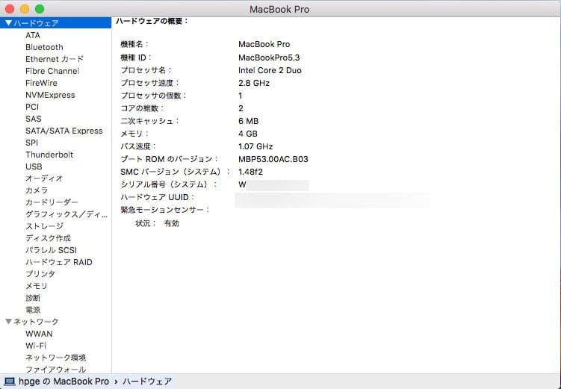
Task: Select メモリ in the sidebar list
Action: click(x=37, y=286)
